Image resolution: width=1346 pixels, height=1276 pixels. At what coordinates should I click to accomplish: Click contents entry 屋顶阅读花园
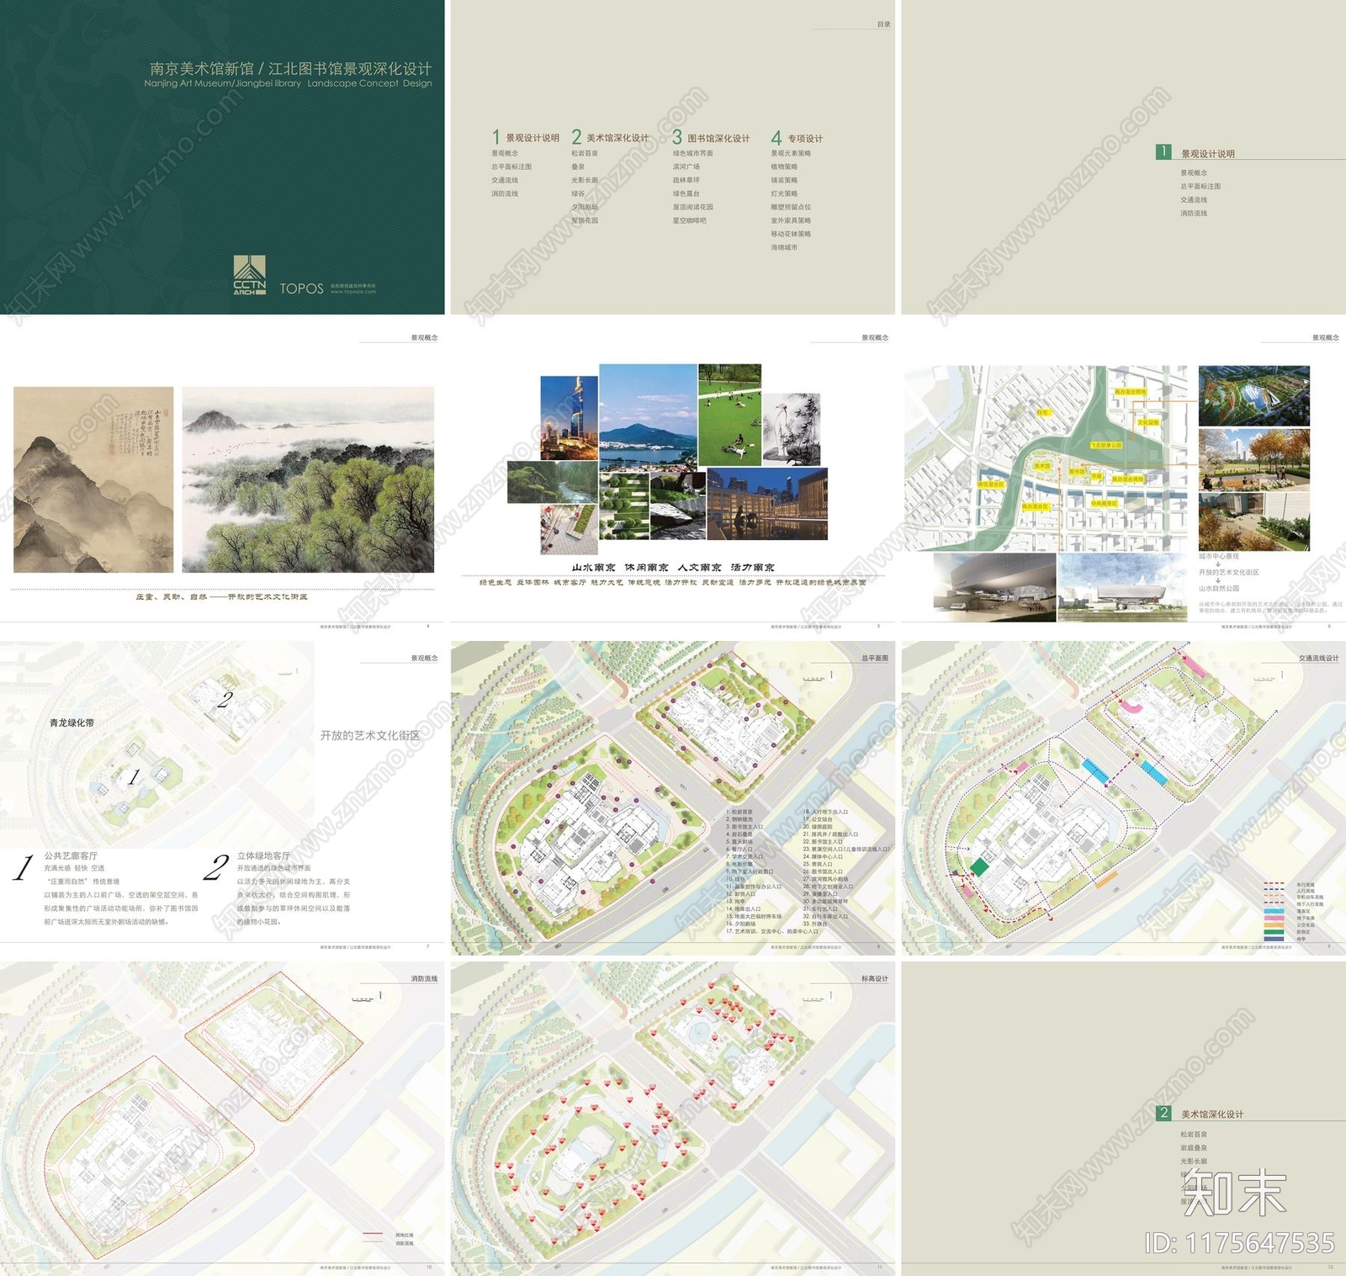692,207
